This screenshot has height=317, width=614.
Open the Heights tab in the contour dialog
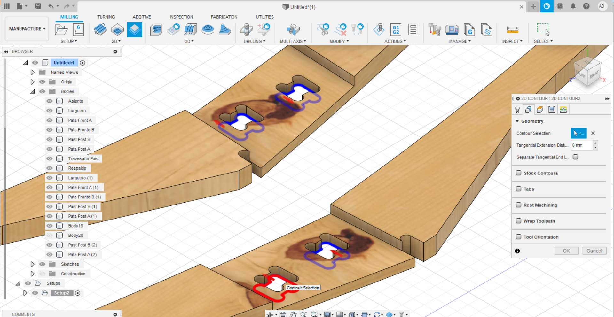click(x=540, y=110)
